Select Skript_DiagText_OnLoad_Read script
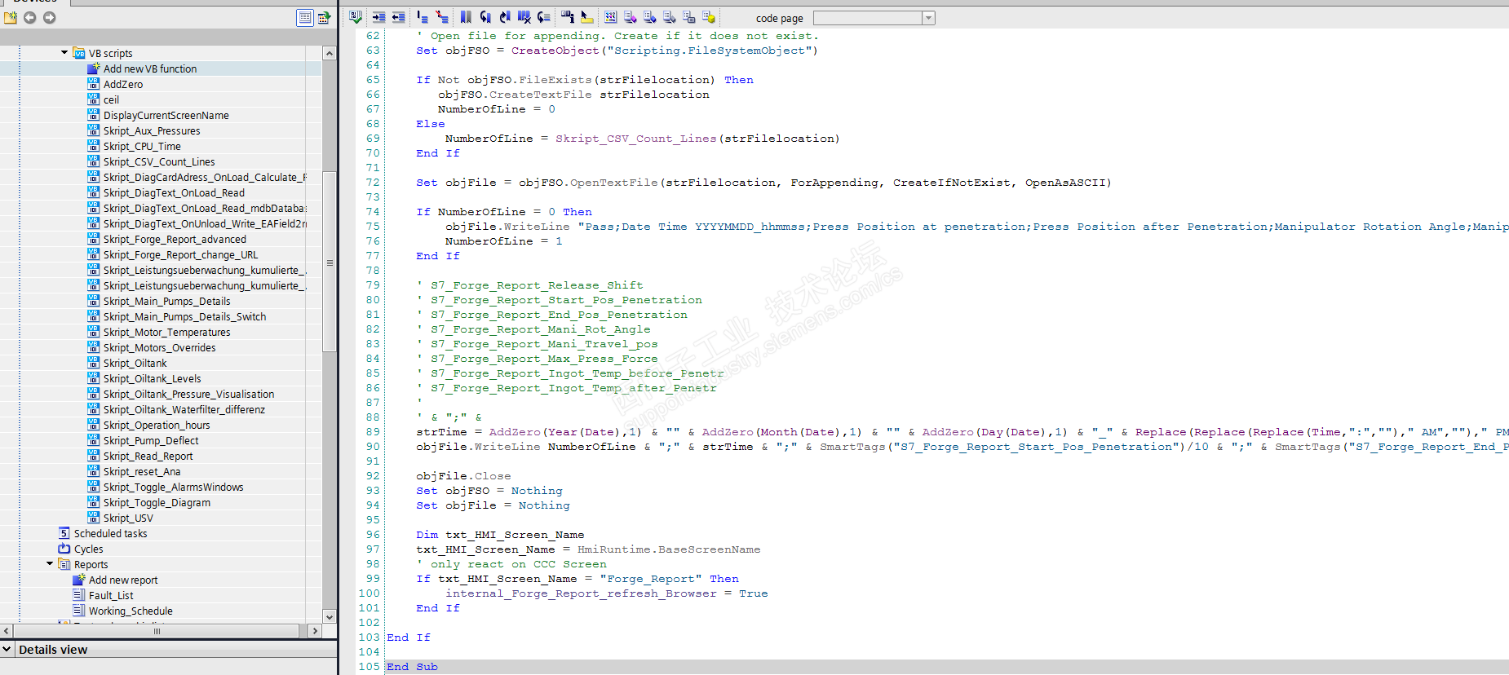 (174, 193)
